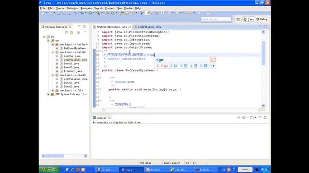Choose IME candidate 2 体
This screenshot has height=173, width=309.
(174, 66)
